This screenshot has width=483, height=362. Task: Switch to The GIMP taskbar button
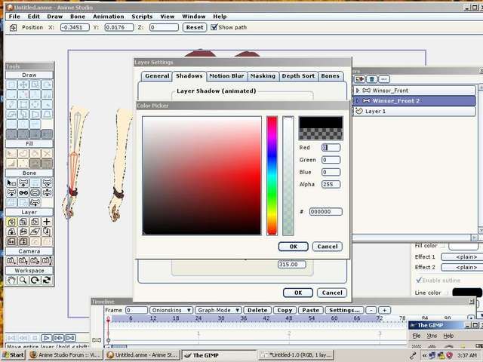tap(219, 355)
